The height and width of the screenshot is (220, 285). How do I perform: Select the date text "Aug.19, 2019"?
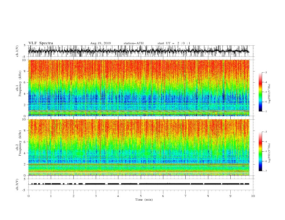(x=100, y=43)
